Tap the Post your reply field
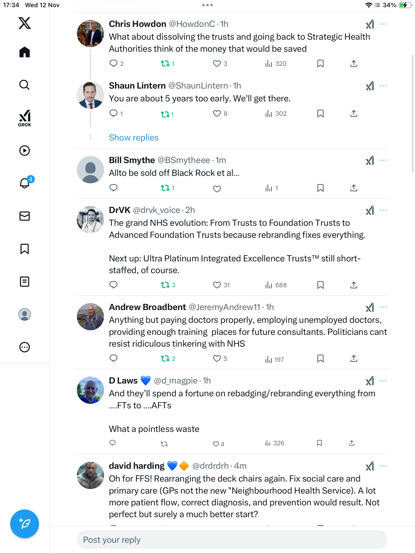This screenshot has width=415, height=553. coord(232,540)
